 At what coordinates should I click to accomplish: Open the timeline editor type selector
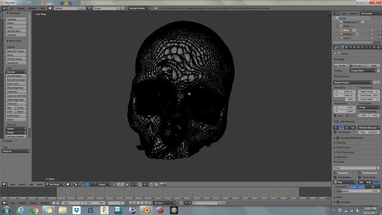click(x=5, y=203)
